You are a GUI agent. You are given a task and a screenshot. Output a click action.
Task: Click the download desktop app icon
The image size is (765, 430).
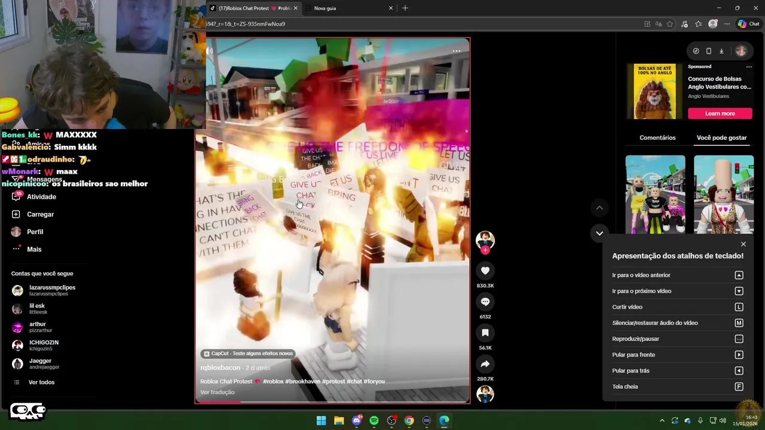[x=721, y=51]
